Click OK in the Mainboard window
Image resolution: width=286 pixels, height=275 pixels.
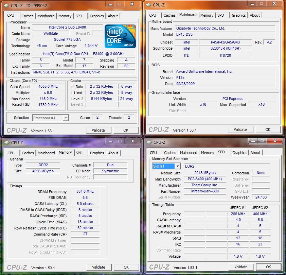tap(268, 130)
